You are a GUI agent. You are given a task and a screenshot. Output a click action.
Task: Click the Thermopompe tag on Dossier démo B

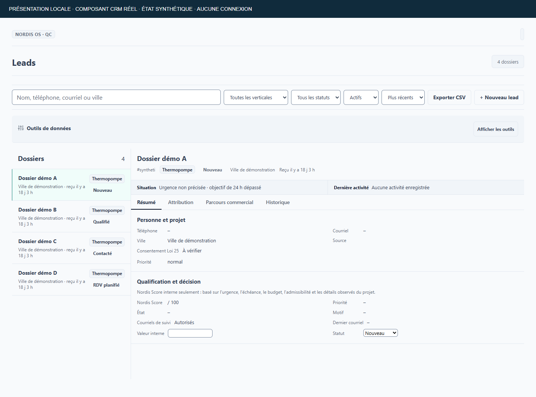[107, 210]
